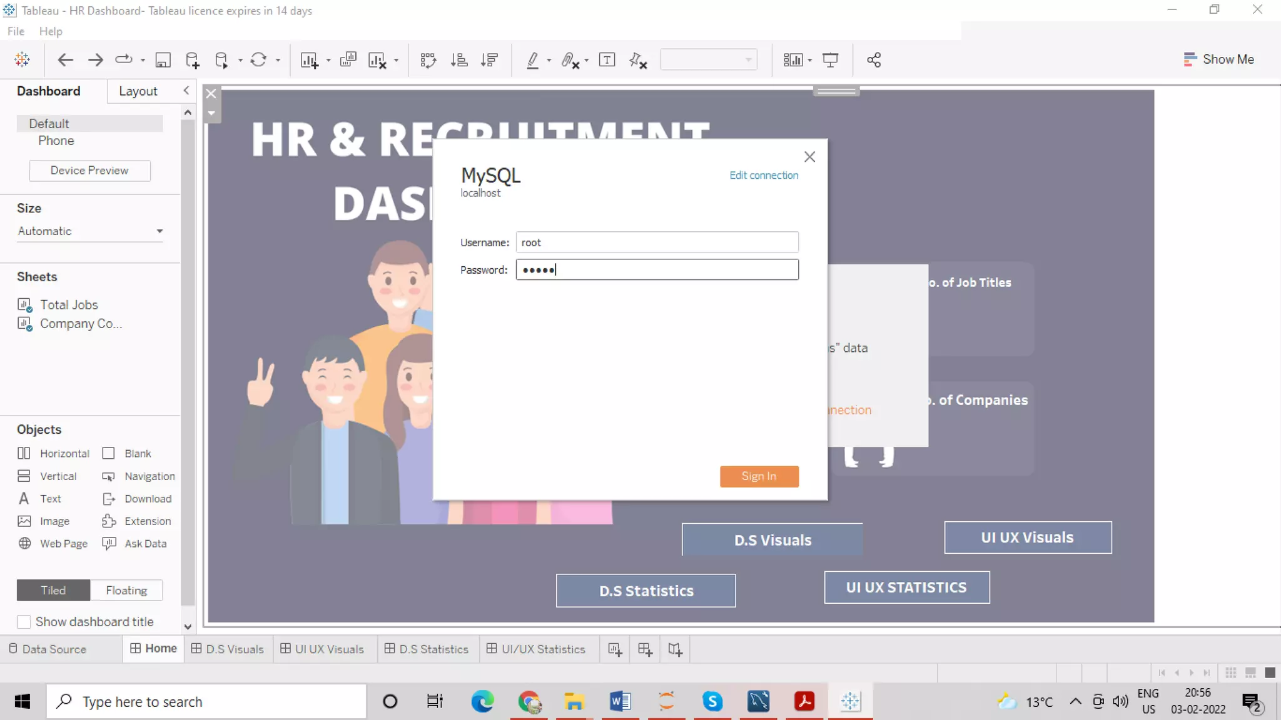
Task: Click the New Data Source icon
Action: coord(193,59)
